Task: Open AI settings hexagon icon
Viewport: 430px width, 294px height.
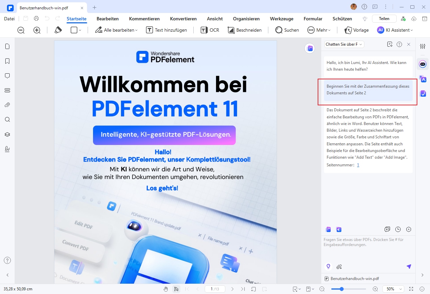Action: pyautogui.click(x=409, y=229)
